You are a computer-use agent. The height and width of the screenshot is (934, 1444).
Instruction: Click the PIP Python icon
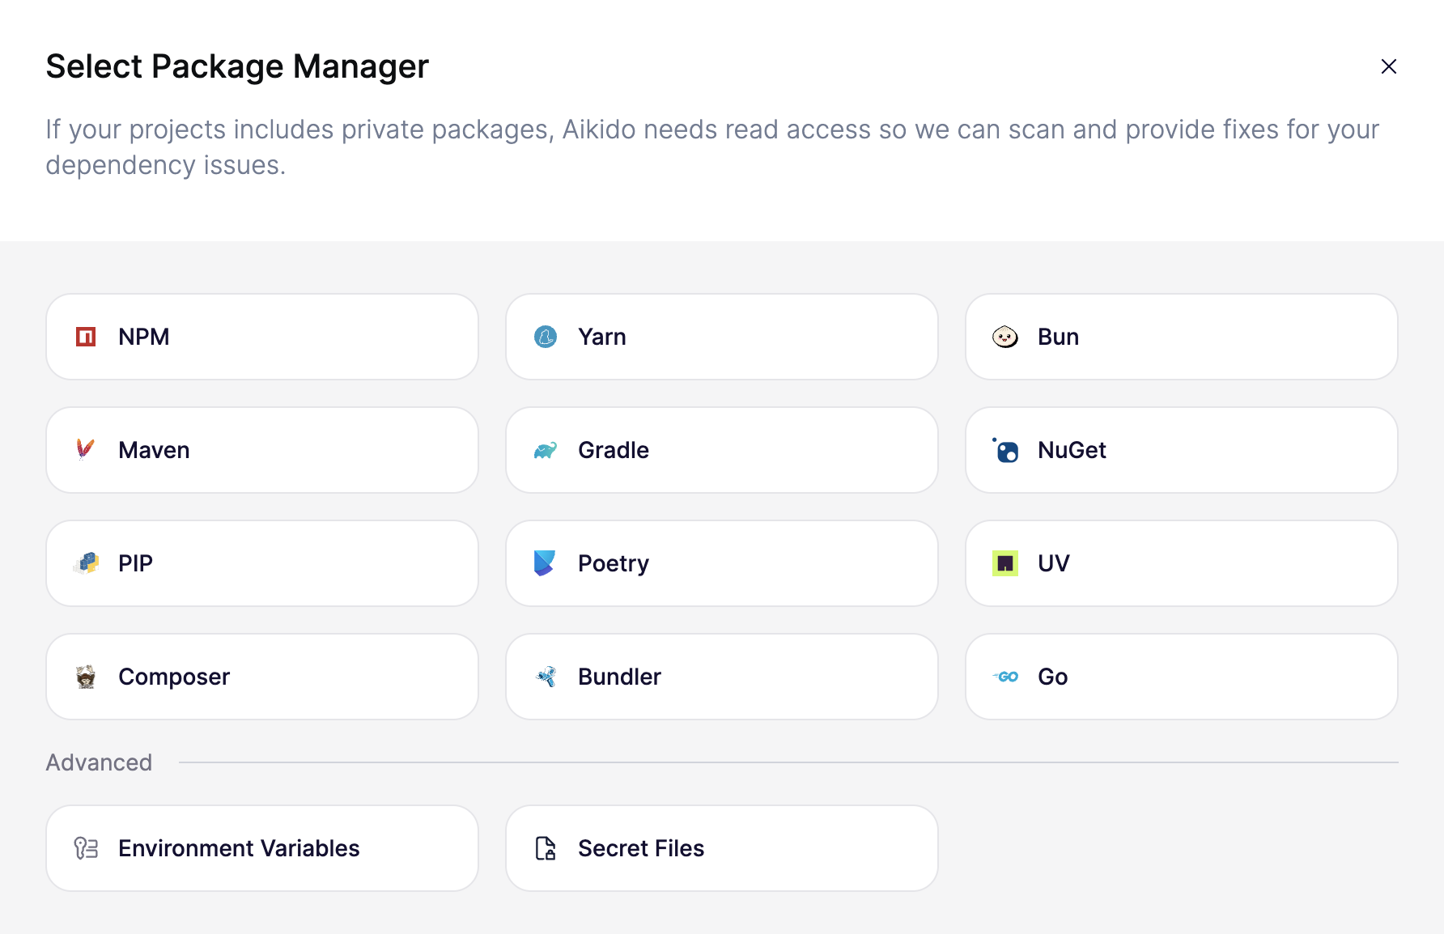pos(86,563)
